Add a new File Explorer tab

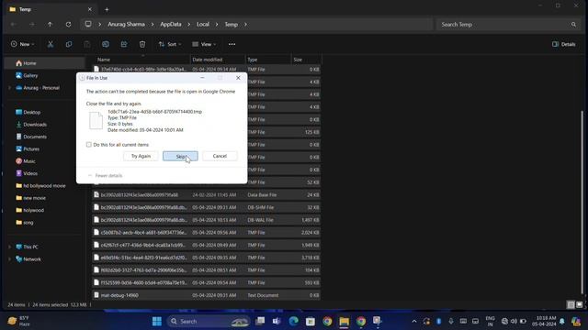[107, 9]
